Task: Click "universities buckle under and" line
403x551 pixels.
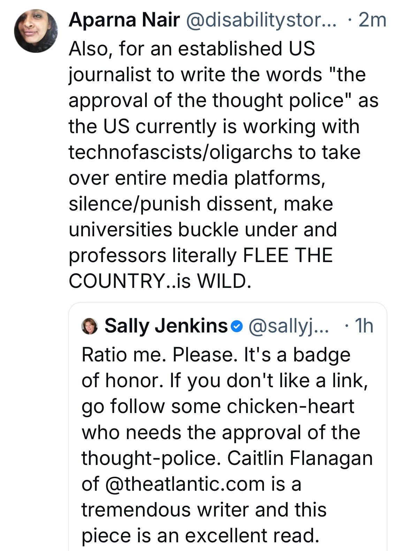Action: (203, 229)
